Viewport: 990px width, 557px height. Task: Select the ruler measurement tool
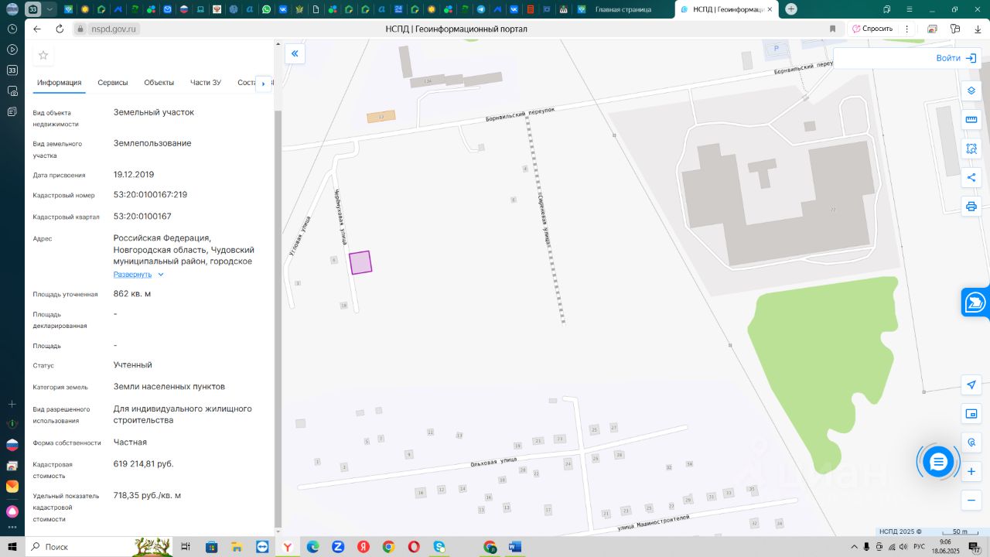coord(971,120)
